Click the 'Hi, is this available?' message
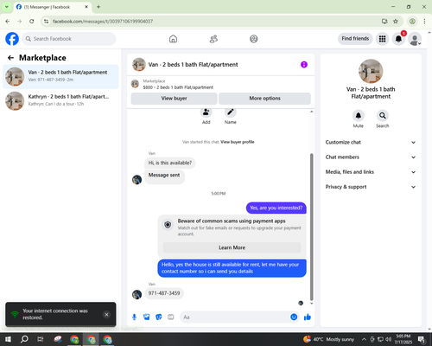 (x=170, y=163)
